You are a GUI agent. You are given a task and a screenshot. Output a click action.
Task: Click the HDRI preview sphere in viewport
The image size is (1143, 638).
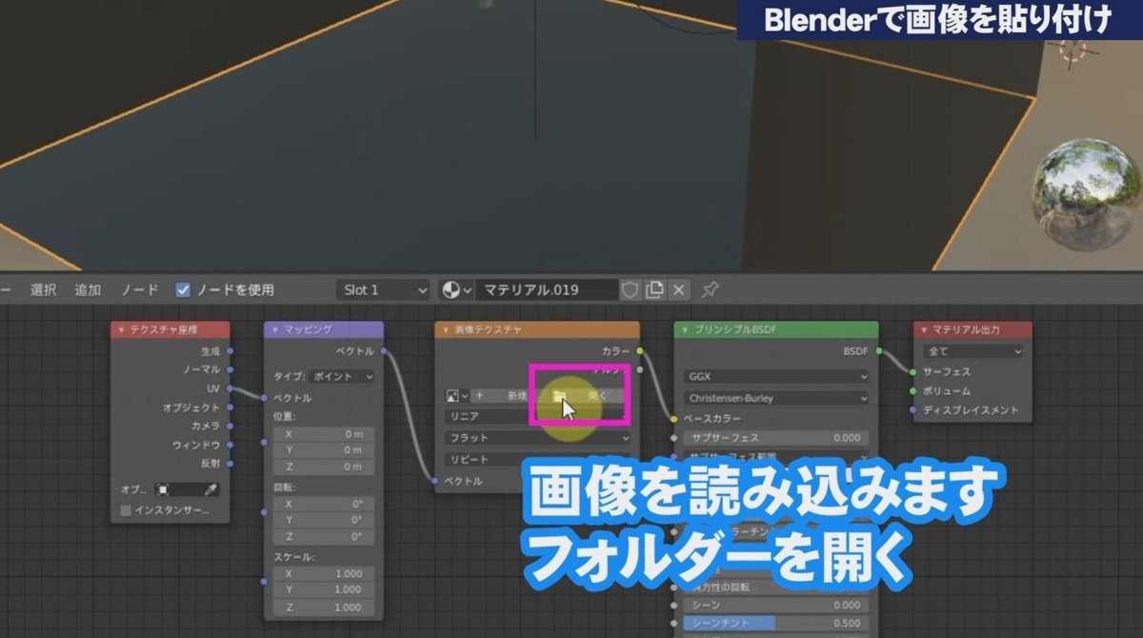coord(1089,195)
